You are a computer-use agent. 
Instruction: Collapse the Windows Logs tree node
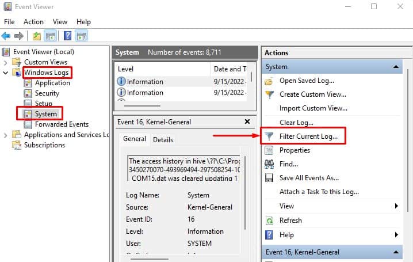5,73
